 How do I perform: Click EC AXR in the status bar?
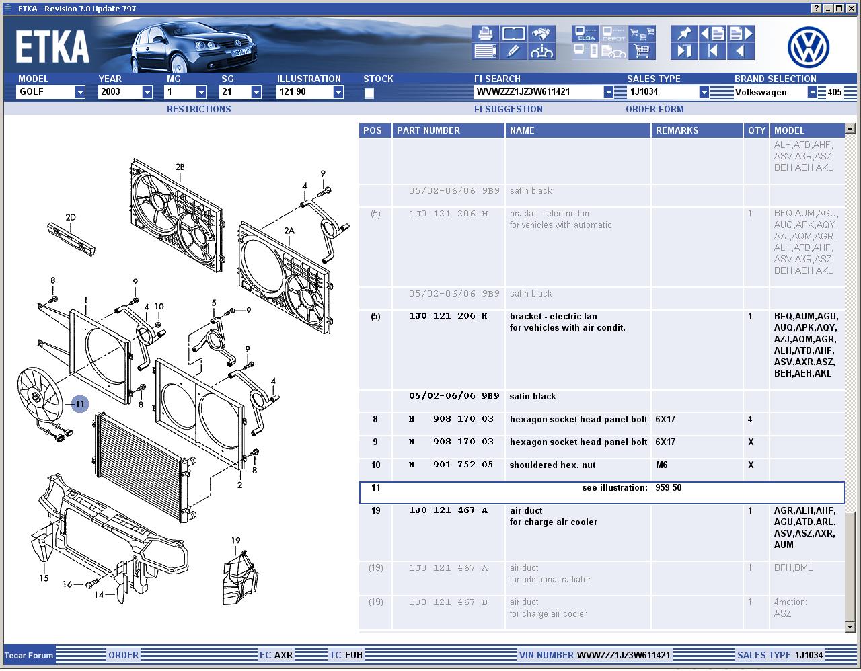(x=276, y=655)
